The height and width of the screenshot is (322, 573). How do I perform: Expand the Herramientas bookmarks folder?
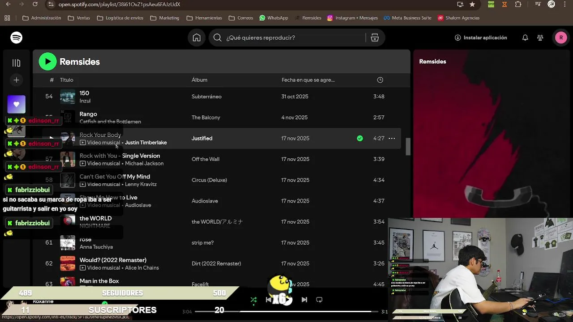tap(204, 18)
